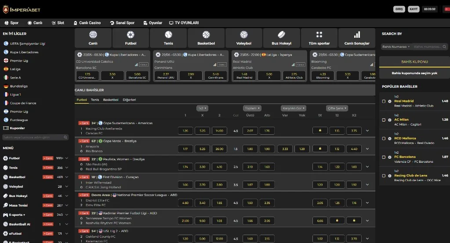Pick the 1.26 odds for Racing Club Avellaneda

185,131
